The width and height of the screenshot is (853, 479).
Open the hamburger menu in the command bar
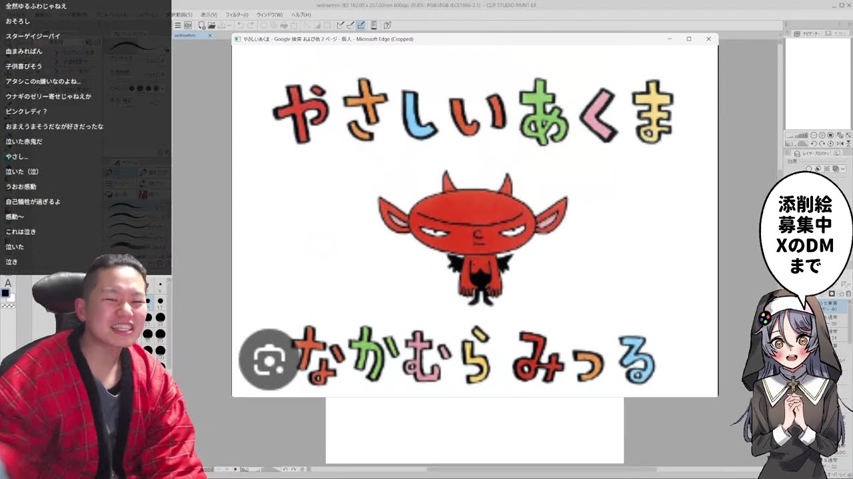(178, 25)
